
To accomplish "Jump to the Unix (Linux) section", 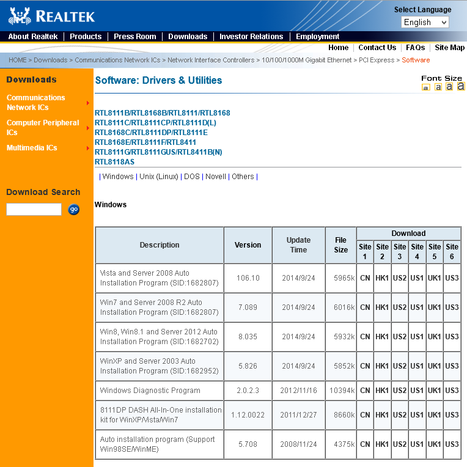I will (159, 177).
